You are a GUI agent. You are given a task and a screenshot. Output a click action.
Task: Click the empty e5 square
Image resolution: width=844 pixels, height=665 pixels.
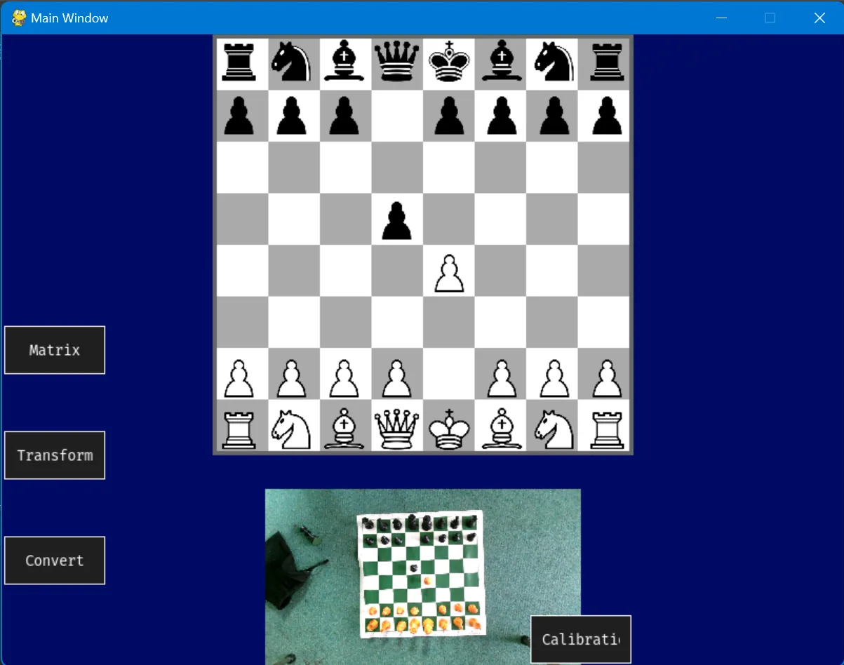tap(448, 219)
